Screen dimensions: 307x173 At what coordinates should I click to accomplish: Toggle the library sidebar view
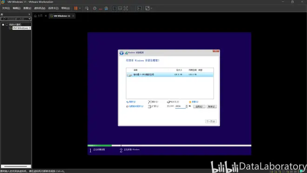point(114,8)
